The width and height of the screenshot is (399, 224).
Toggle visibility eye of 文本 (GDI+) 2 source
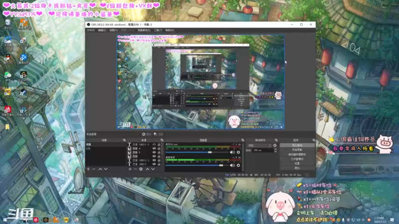pos(154,160)
